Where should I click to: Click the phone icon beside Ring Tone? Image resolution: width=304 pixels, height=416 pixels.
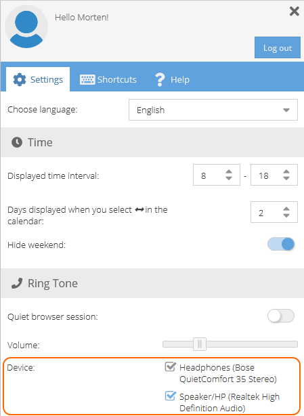click(x=17, y=283)
